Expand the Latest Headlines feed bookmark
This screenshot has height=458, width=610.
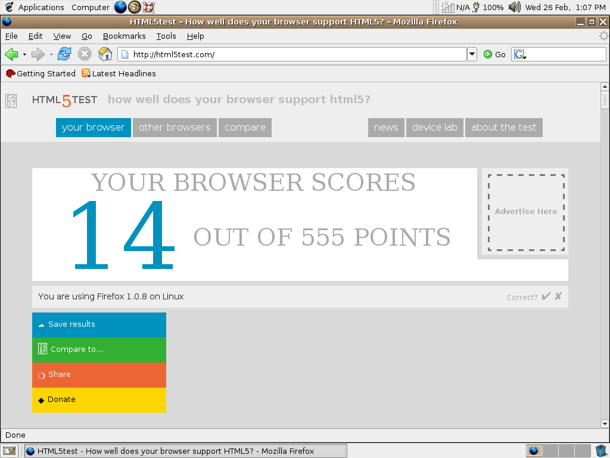pyautogui.click(x=119, y=73)
